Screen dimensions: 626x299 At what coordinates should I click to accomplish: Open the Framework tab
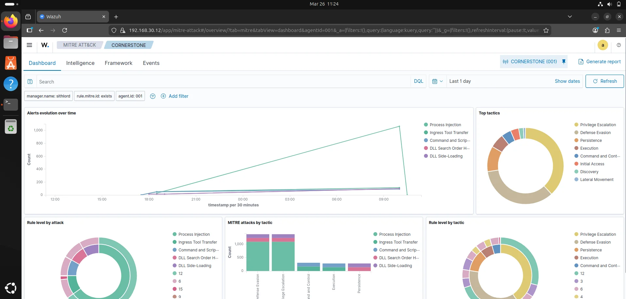(118, 63)
